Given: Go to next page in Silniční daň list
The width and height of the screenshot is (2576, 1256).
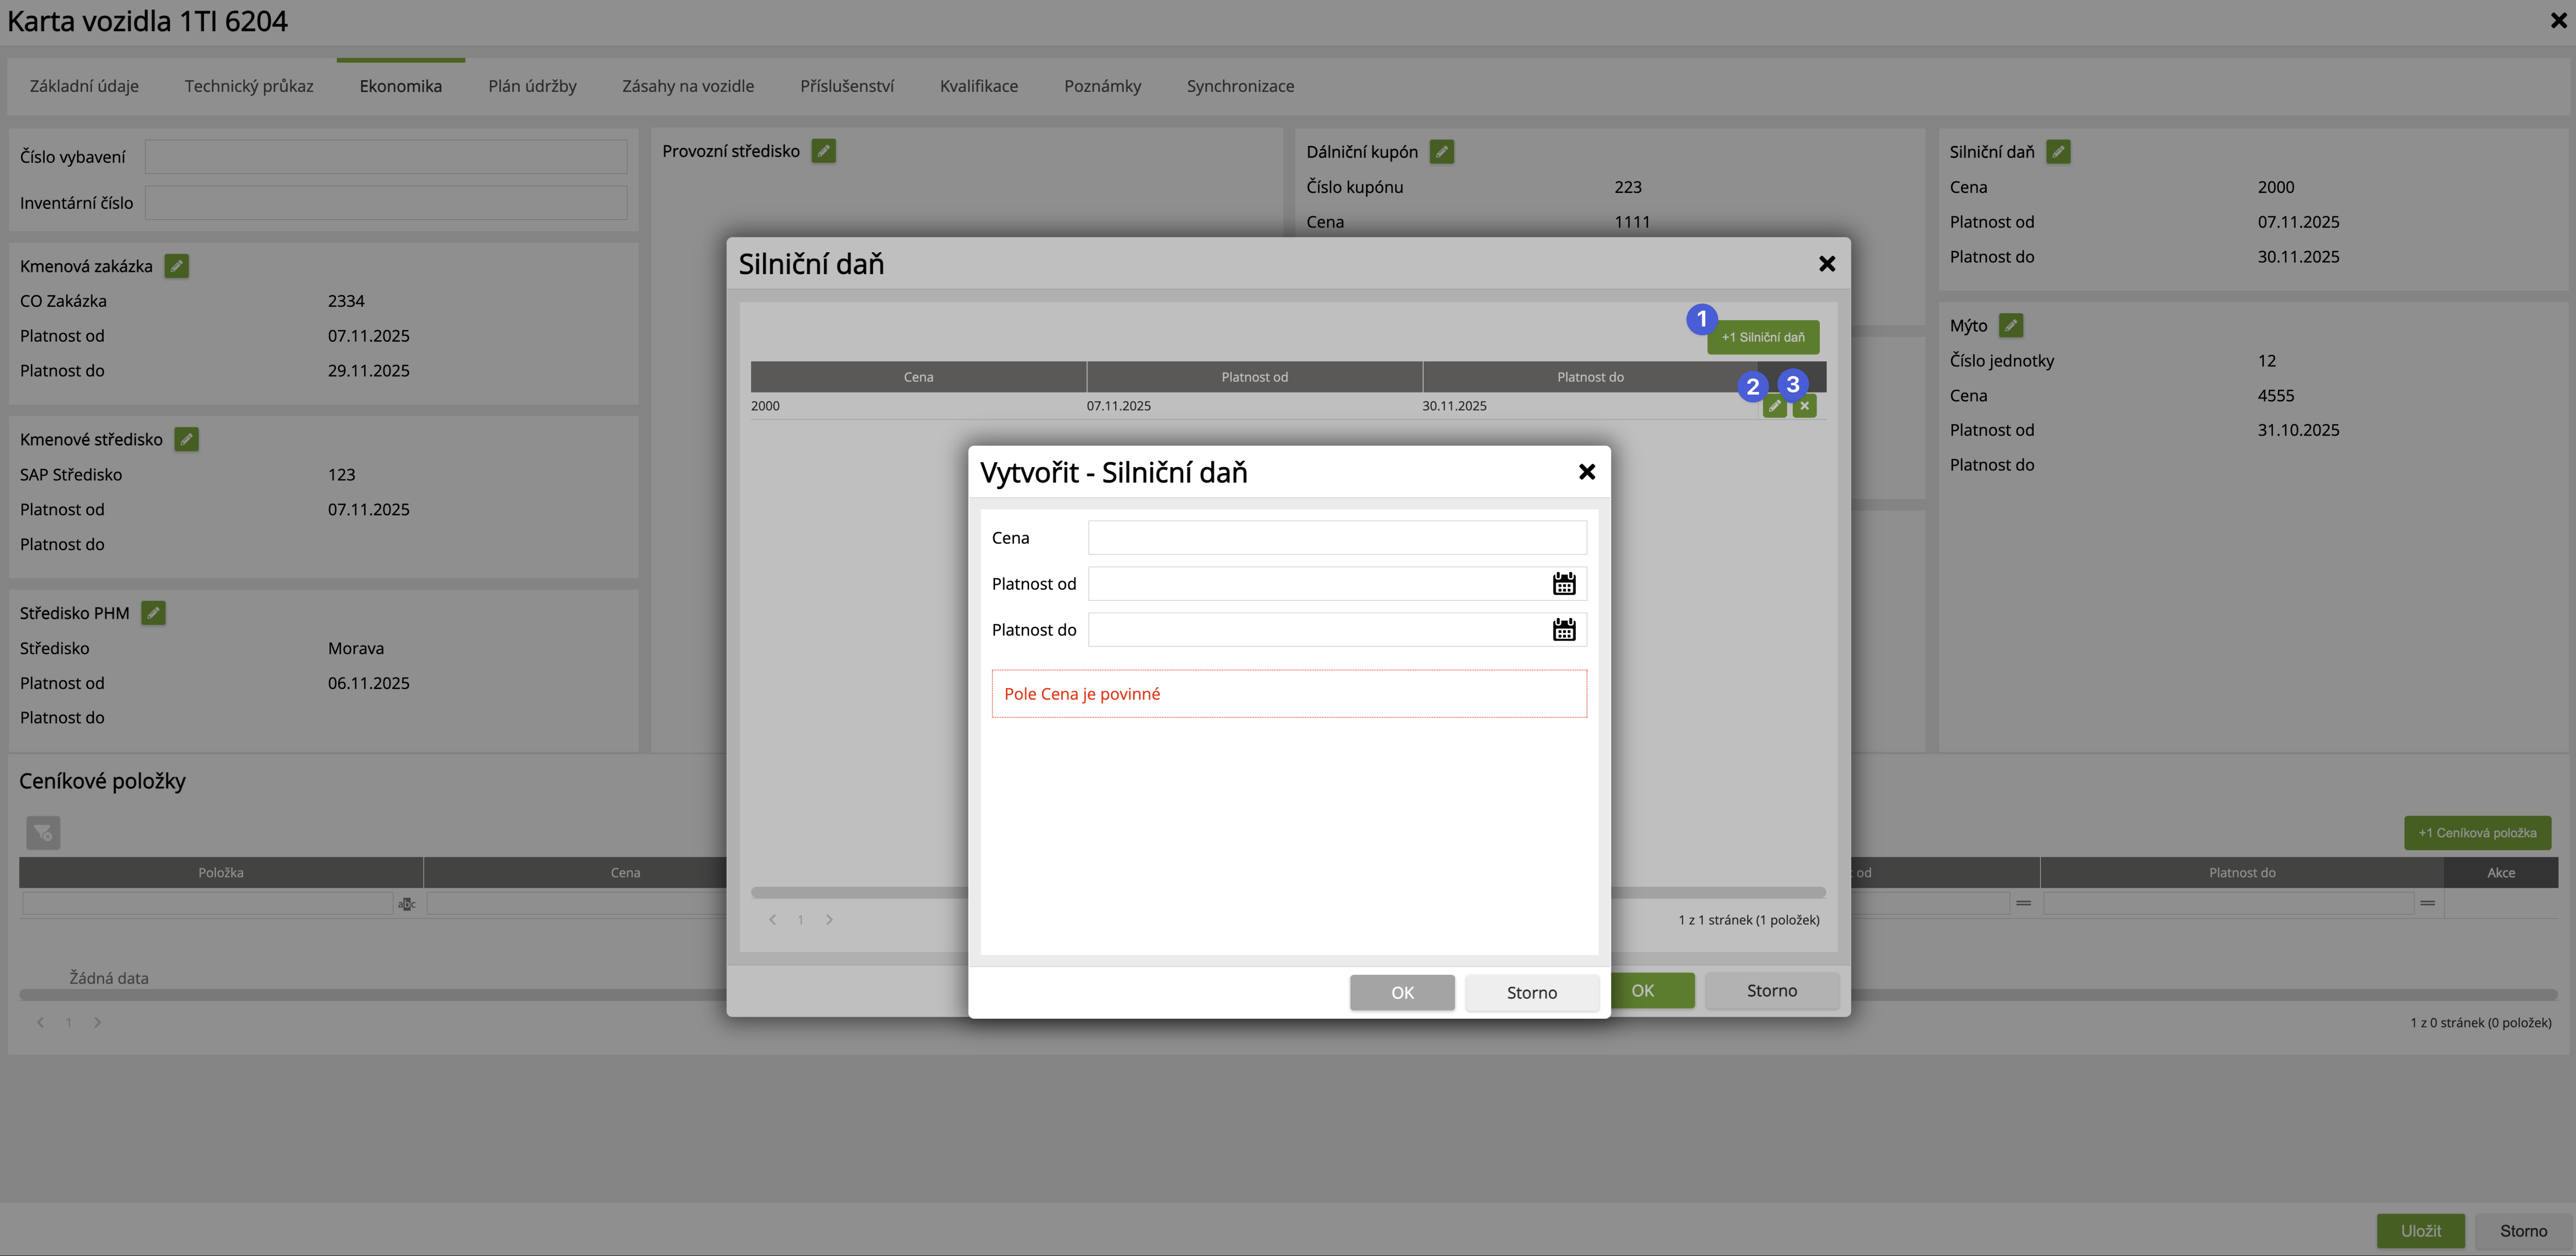Looking at the screenshot, I should click(829, 919).
